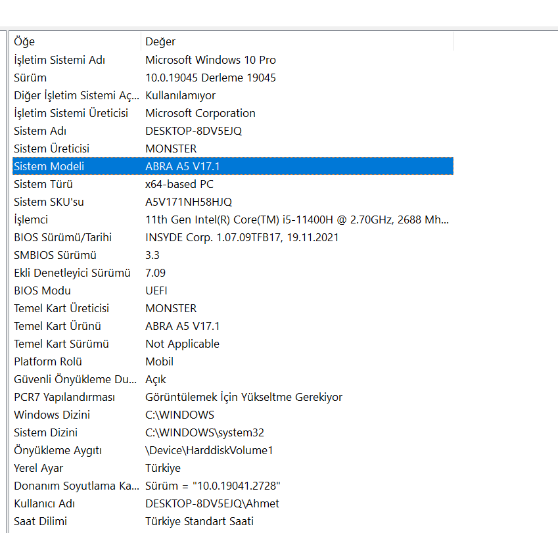
Task: Click the x64-based PC value
Action: pyautogui.click(x=179, y=184)
